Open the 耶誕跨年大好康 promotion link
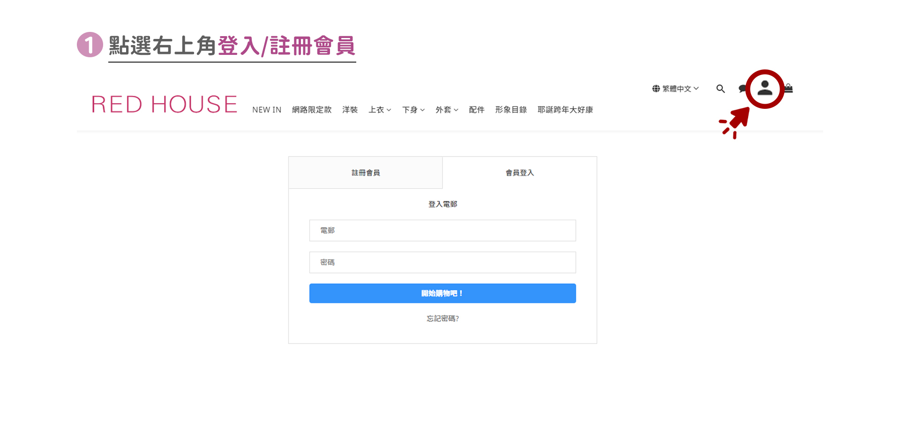 [565, 110]
